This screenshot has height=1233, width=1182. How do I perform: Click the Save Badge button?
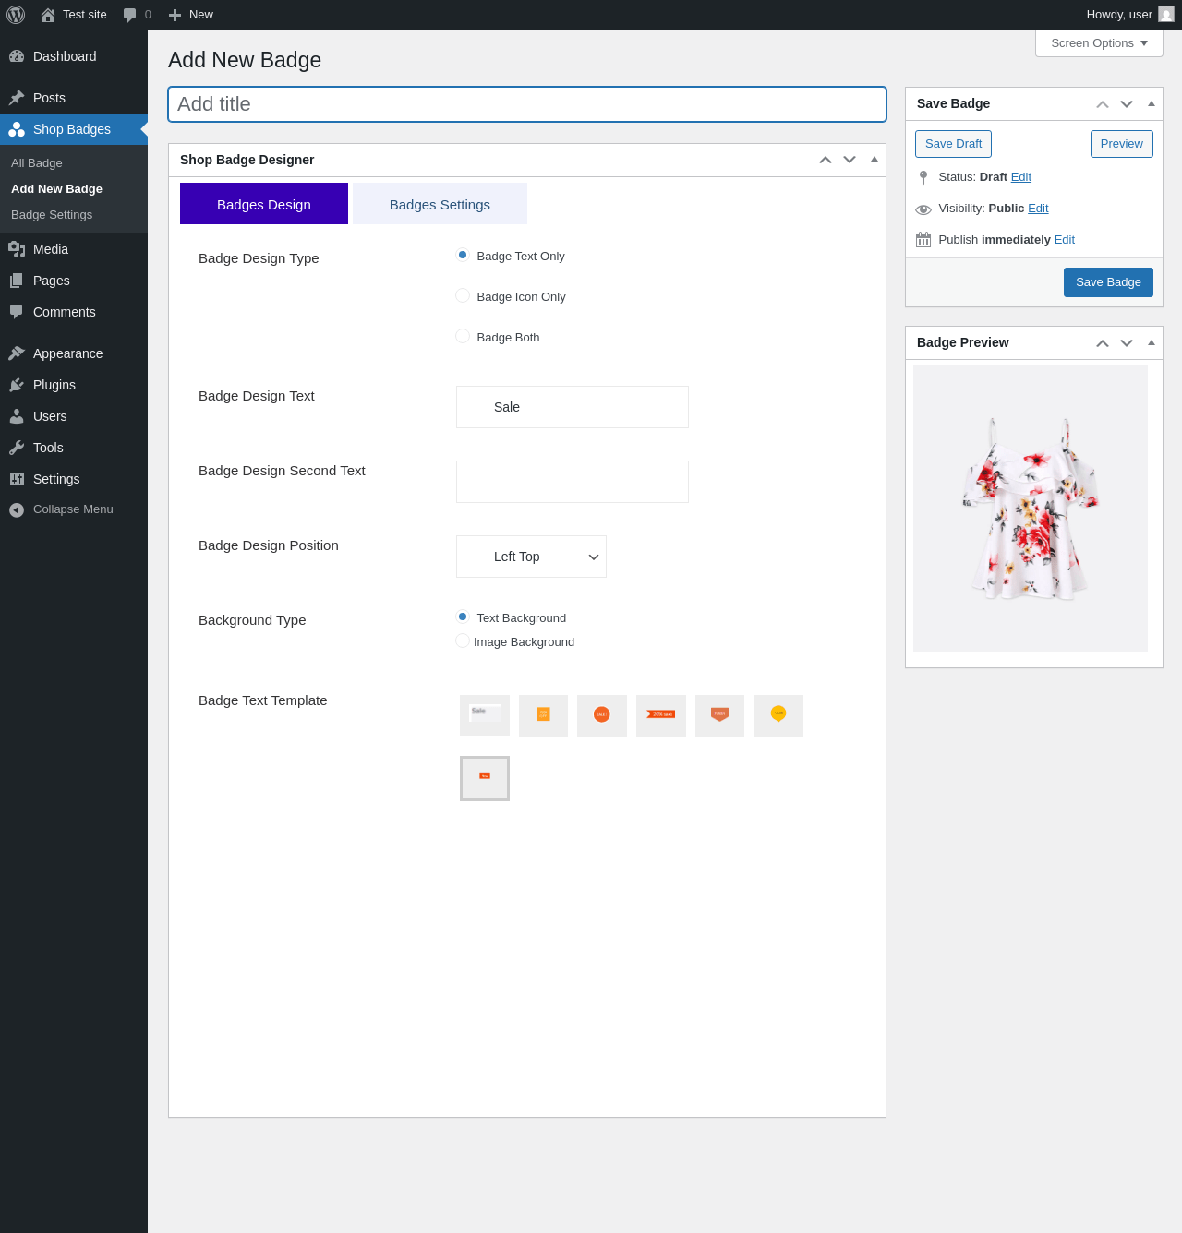pos(1107,282)
